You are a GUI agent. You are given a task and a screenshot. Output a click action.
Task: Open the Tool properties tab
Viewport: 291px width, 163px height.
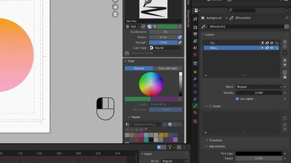tap(195, 19)
